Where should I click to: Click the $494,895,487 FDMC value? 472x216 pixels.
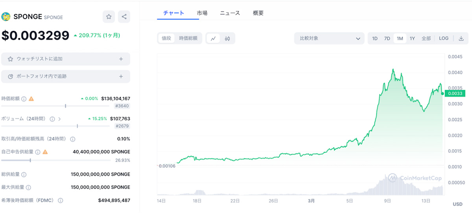[114, 200]
